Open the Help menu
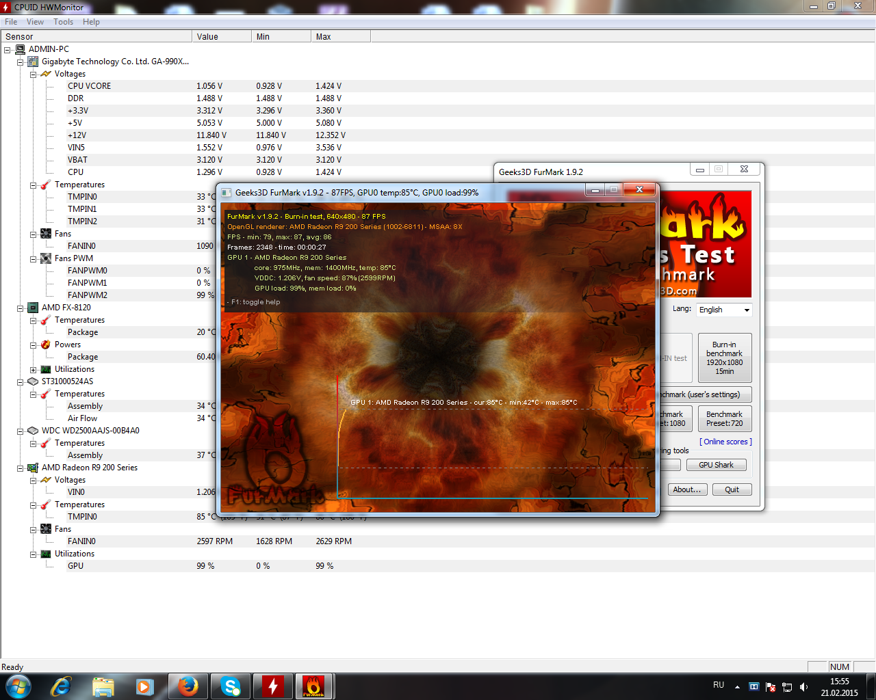This screenshot has height=700, width=876. [x=91, y=22]
